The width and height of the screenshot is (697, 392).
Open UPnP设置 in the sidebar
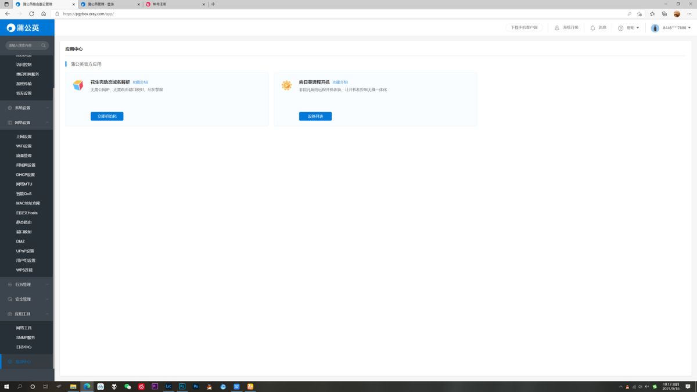[x=26, y=251]
